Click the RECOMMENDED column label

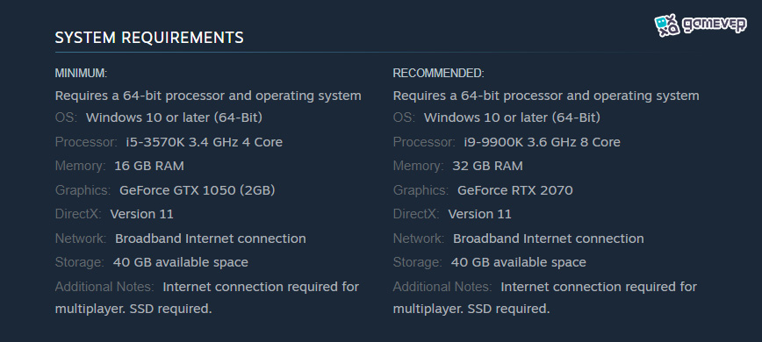pyautogui.click(x=438, y=74)
